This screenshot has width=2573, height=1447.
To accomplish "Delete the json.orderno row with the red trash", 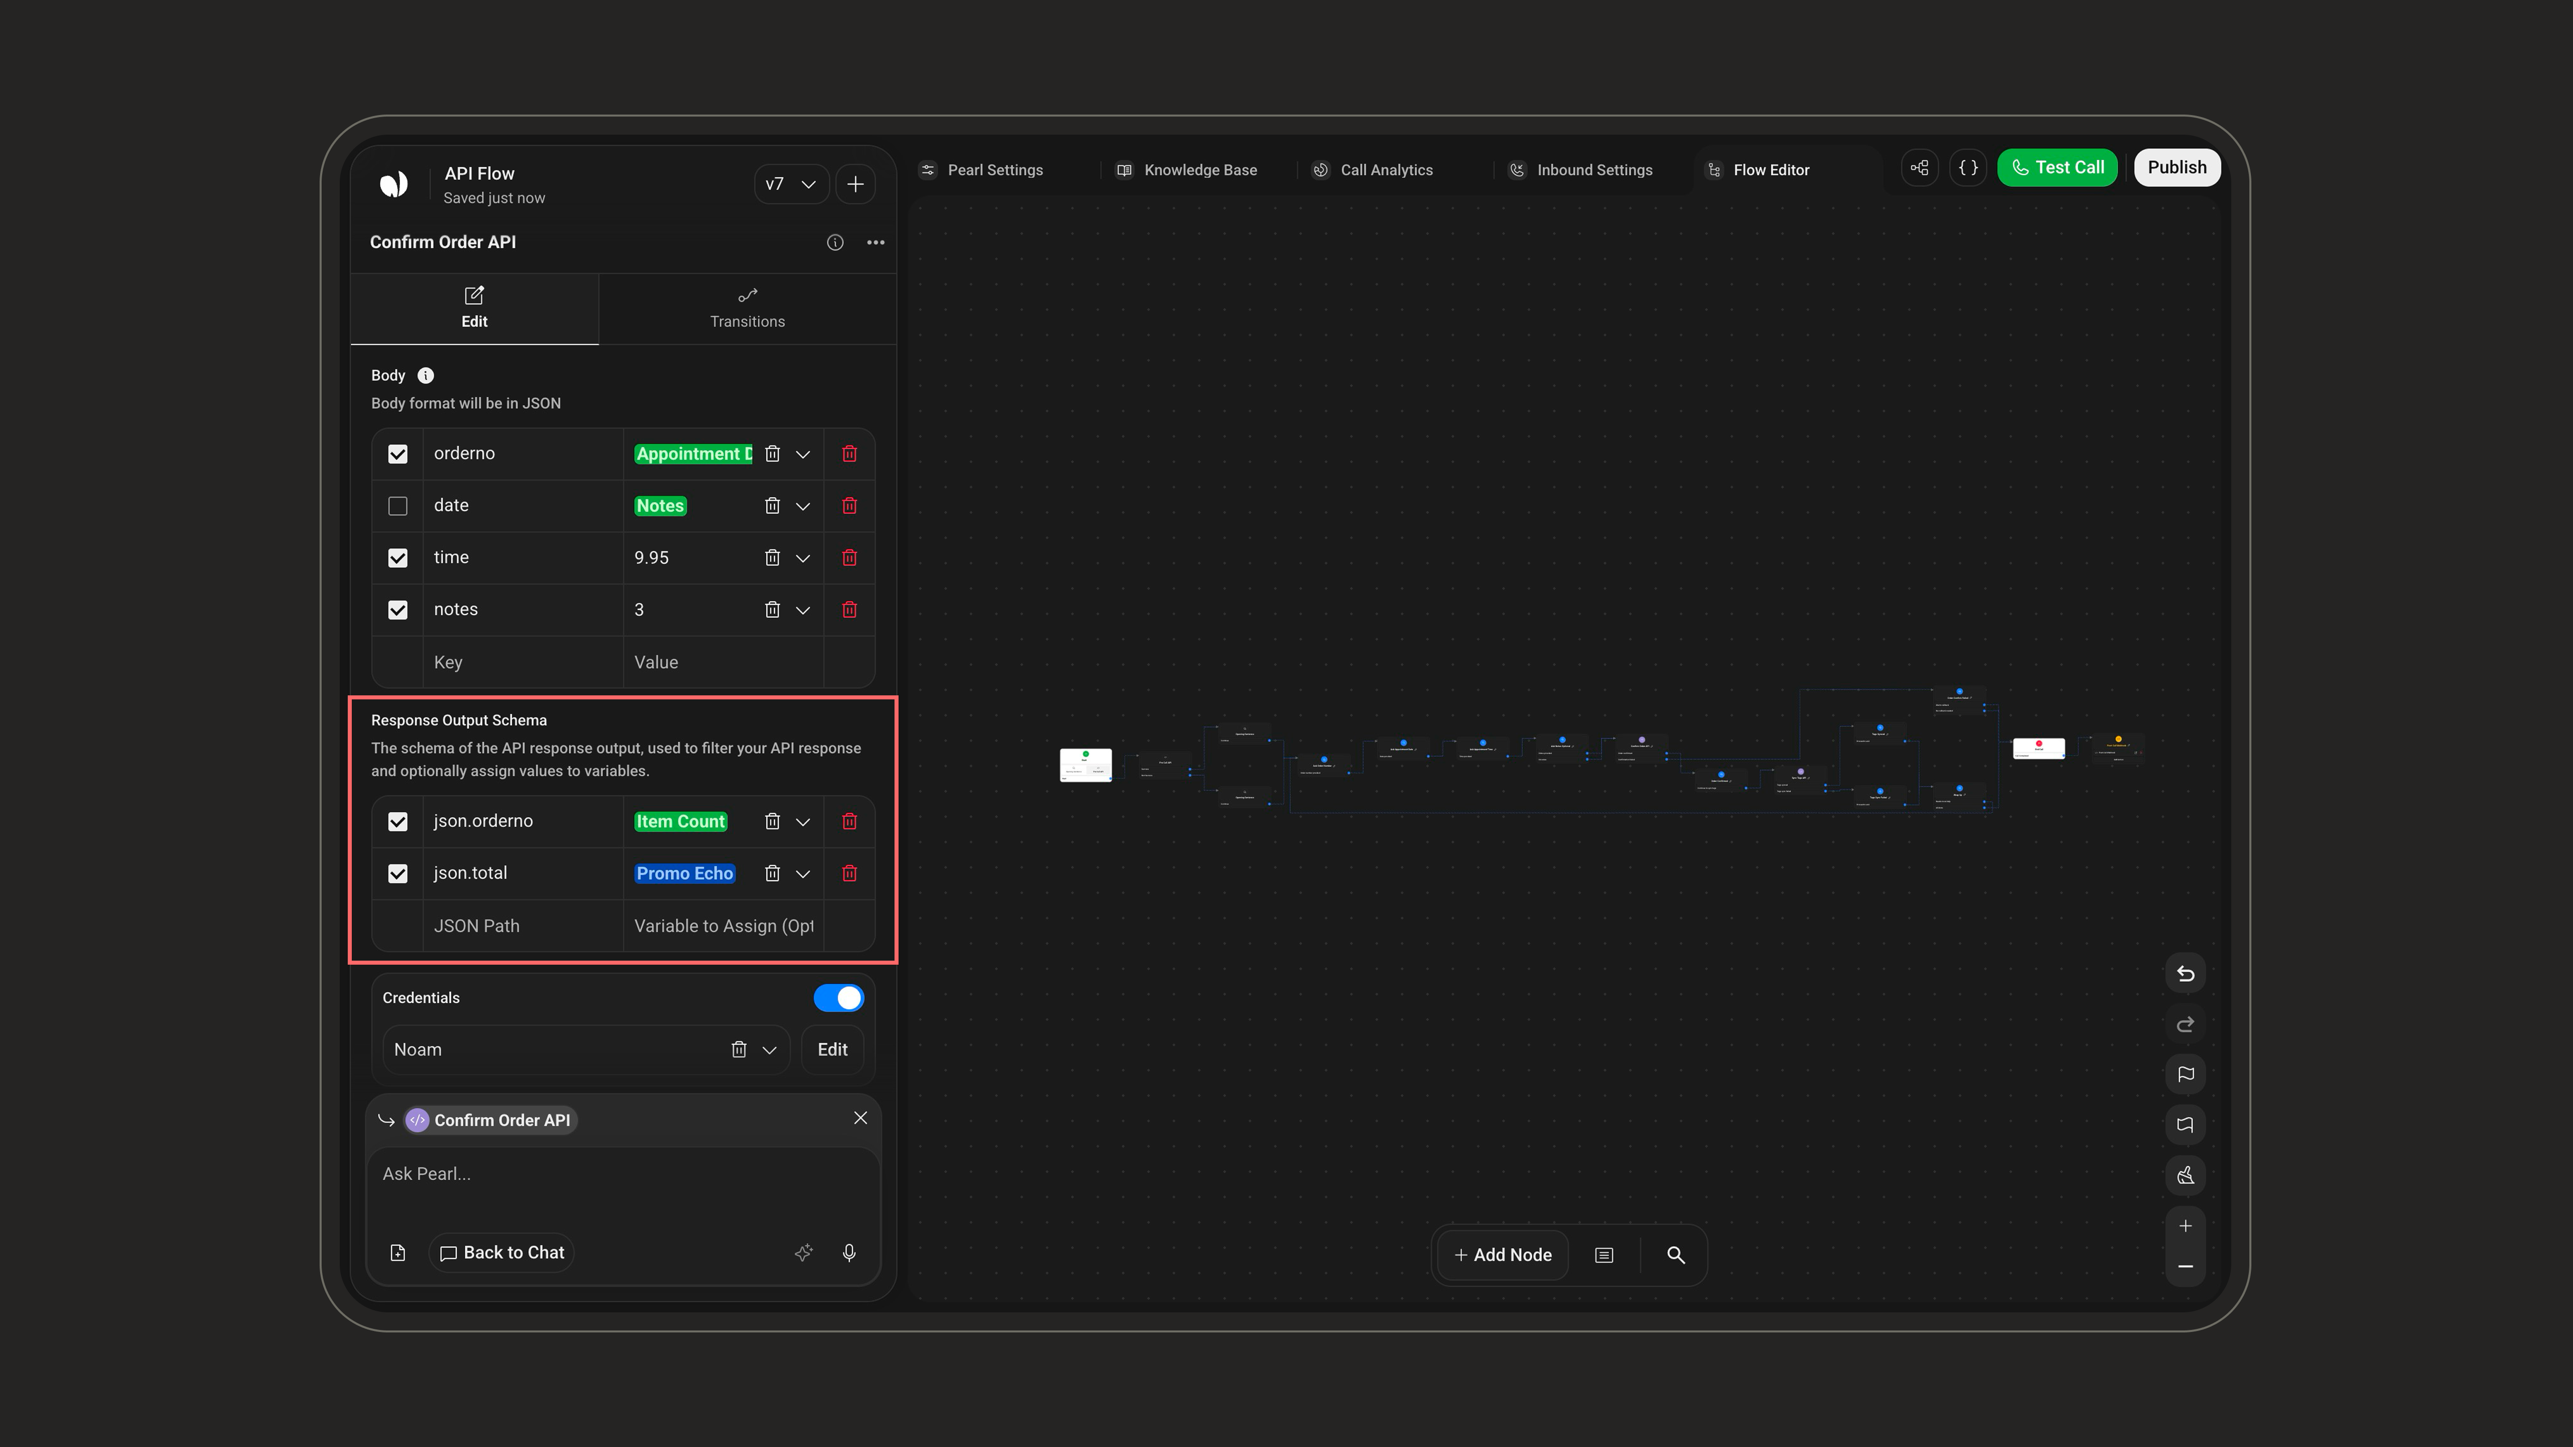I will [x=849, y=821].
